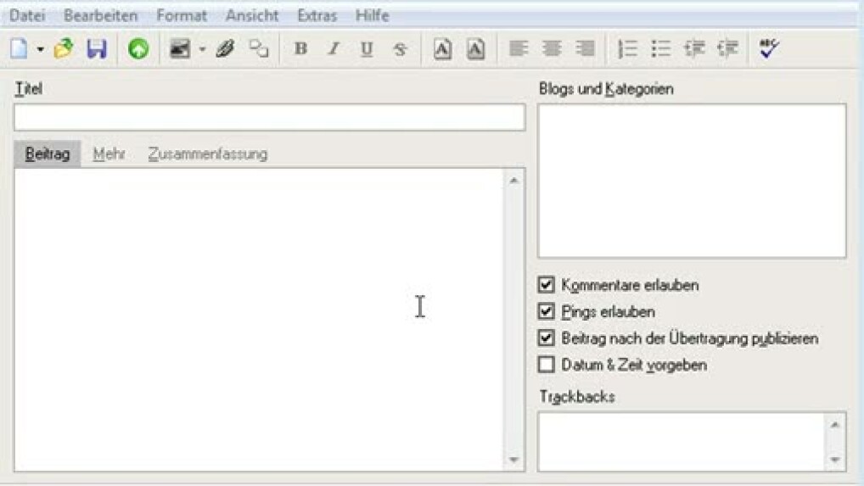Switch to the Zusammenfassung tab
Image resolution: width=864 pixels, height=486 pixels.
click(208, 154)
